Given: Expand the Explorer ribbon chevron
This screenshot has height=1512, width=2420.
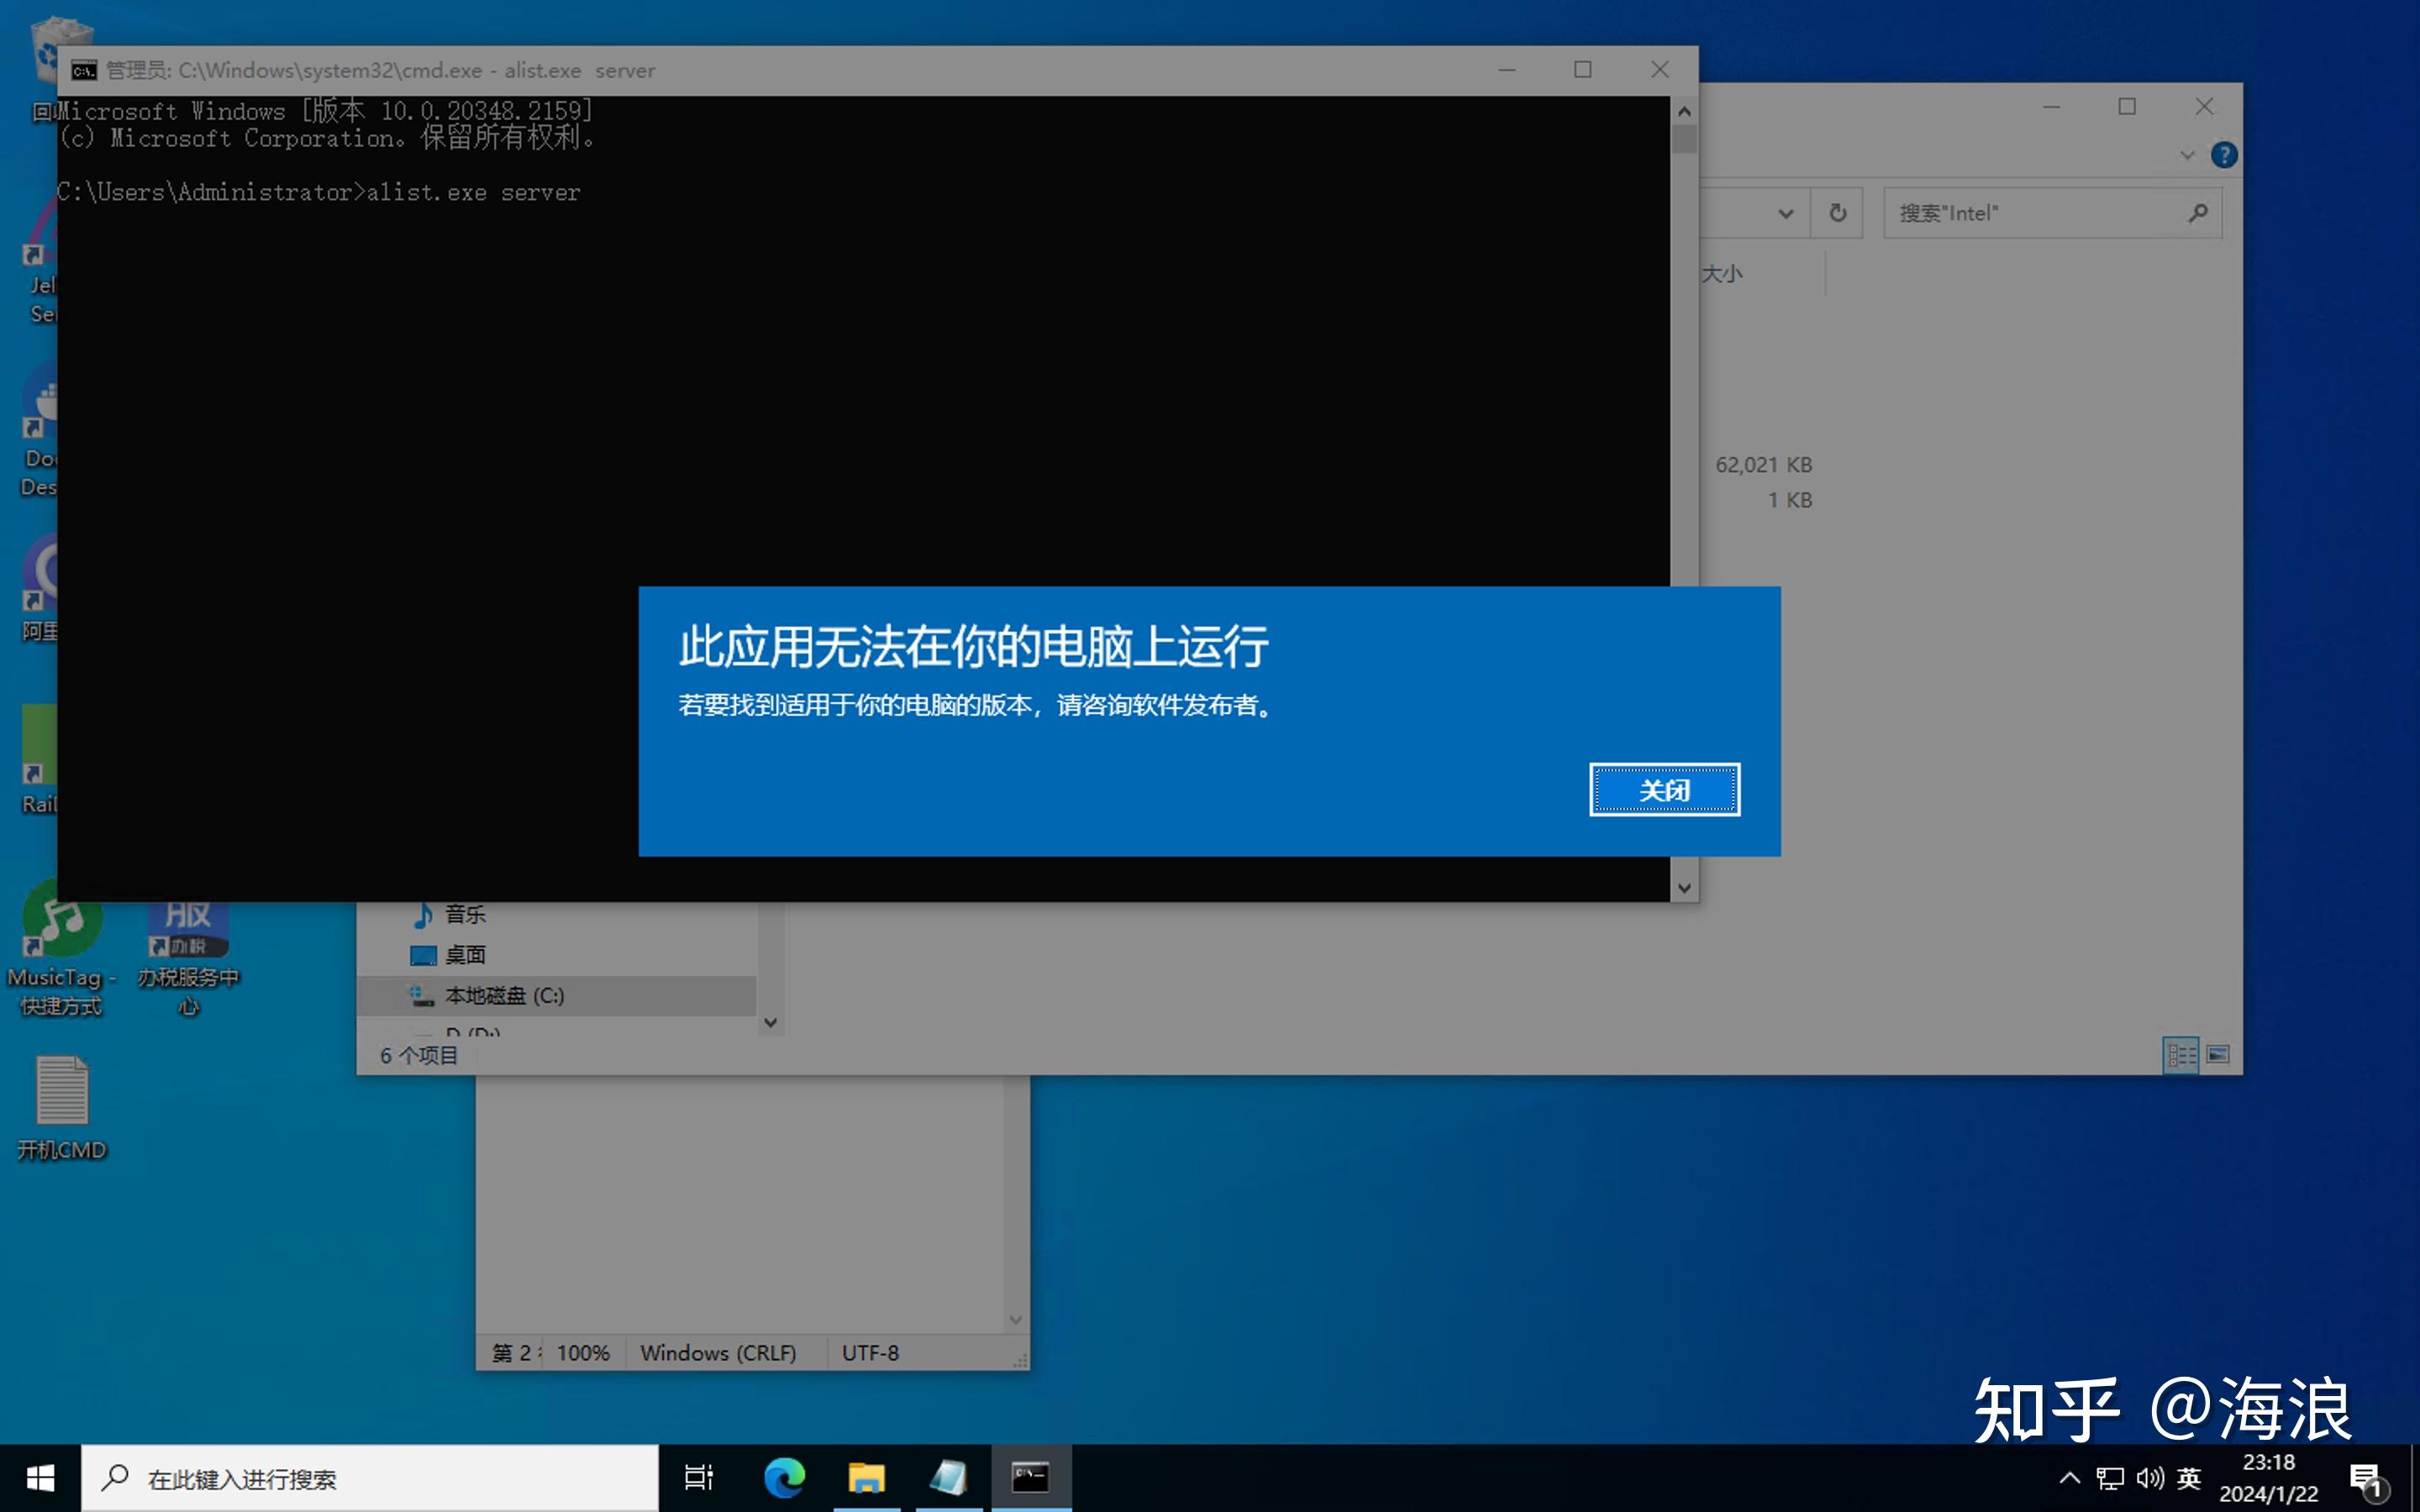Looking at the screenshot, I should [2187, 155].
